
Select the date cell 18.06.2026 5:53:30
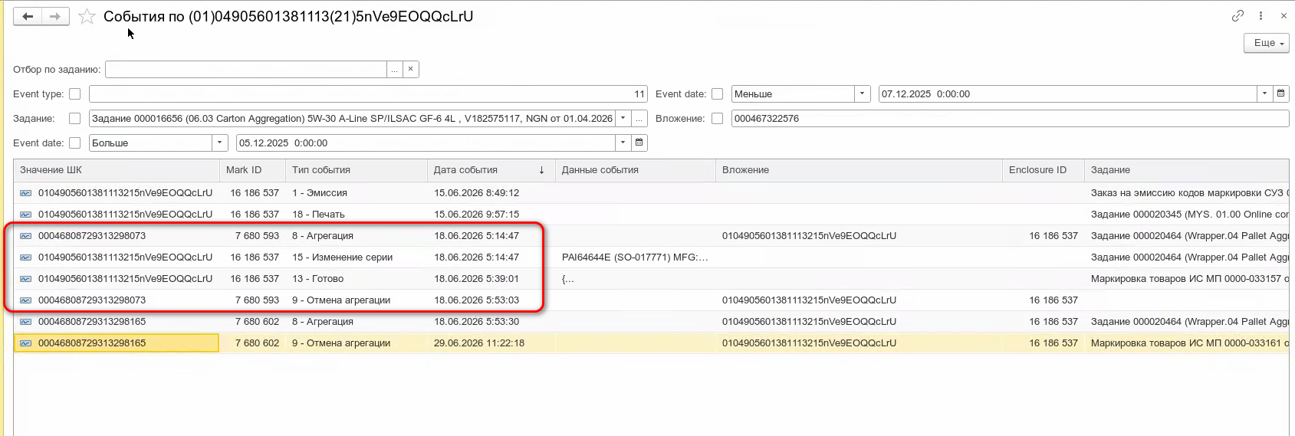tap(491, 322)
